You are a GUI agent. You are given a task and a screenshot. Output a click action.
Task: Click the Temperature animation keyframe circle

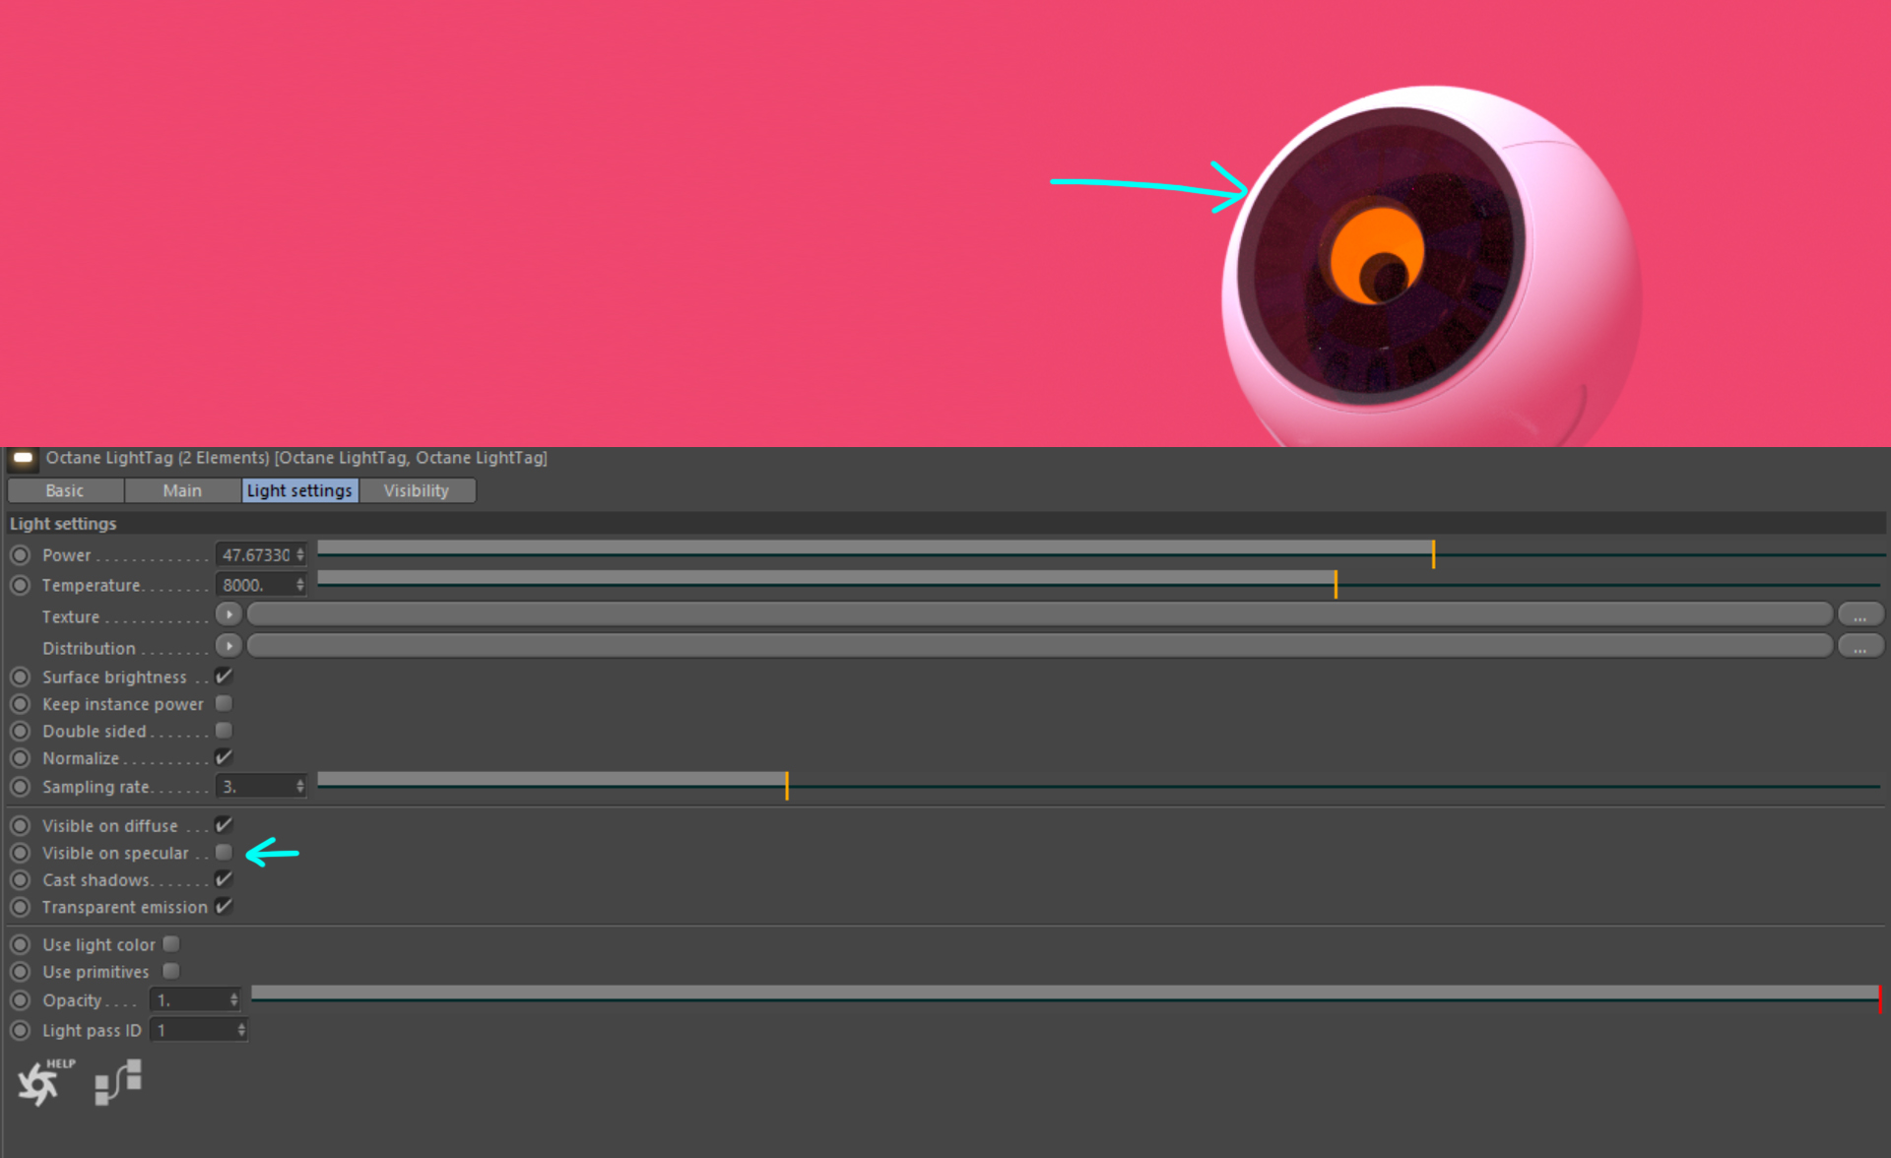(20, 585)
